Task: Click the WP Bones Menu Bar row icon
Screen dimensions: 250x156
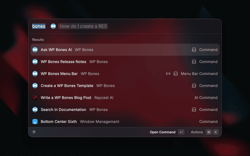Action: pos(35,74)
